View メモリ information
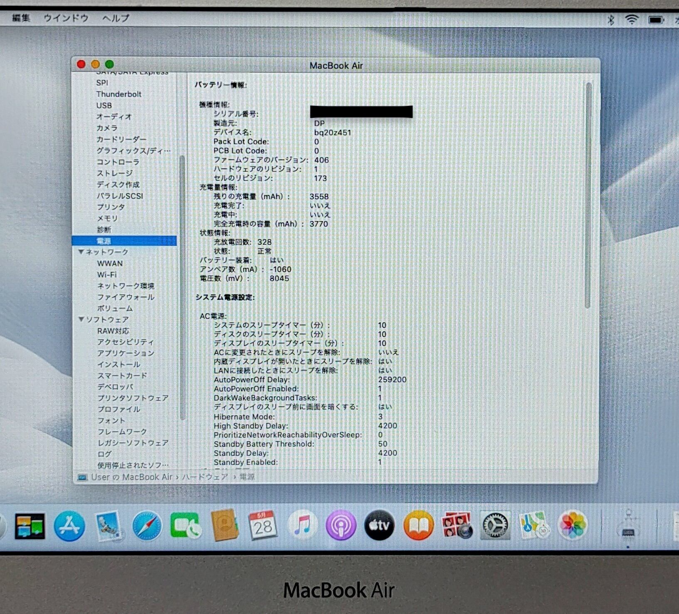 107,218
